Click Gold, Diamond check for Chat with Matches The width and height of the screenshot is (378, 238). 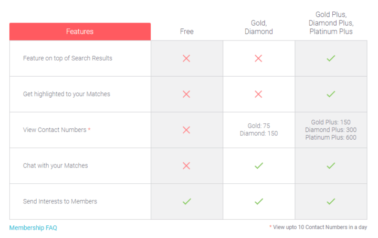[x=259, y=165]
